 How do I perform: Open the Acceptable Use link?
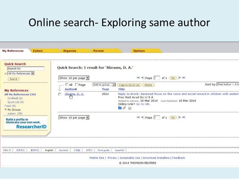[x=130, y=158]
